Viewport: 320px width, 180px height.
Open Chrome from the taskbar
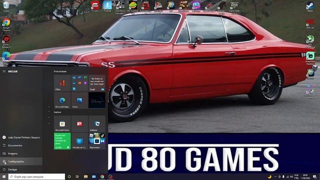coord(102,176)
